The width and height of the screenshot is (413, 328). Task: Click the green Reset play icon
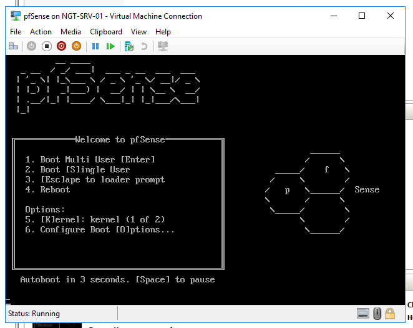click(x=110, y=46)
